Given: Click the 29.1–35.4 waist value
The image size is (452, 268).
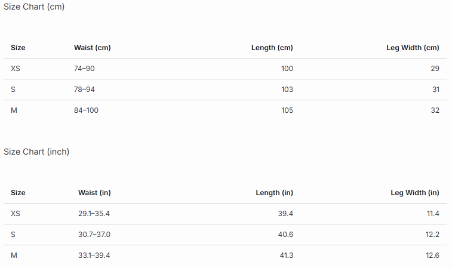Looking at the screenshot, I should coord(94,214).
